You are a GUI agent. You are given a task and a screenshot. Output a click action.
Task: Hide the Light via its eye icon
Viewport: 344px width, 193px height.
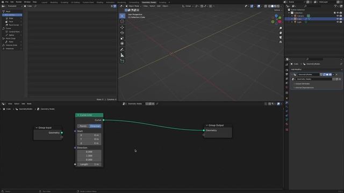pos(338,22)
